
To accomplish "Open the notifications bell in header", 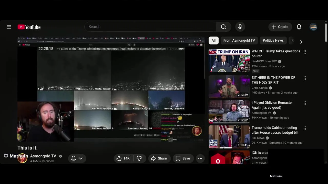I will (299, 27).
